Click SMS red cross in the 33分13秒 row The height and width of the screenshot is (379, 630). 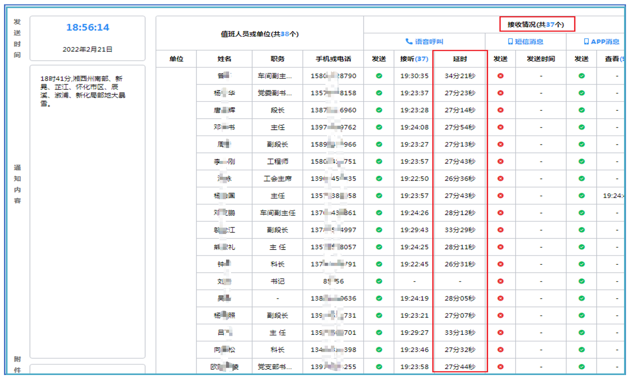(x=500, y=333)
